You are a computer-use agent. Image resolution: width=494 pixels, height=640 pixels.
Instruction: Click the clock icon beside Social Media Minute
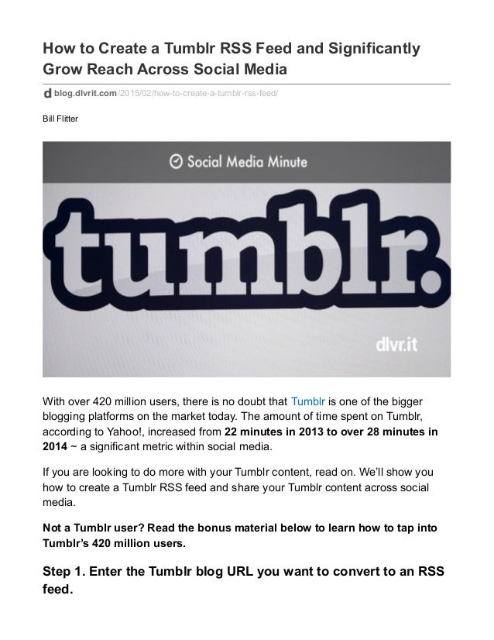pyautogui.click(x=176, y=162)
